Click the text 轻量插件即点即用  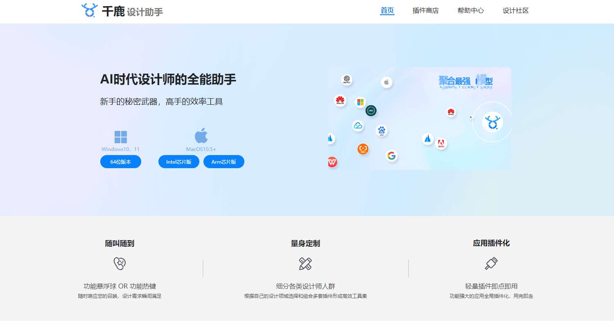click(x=491, y=286)
